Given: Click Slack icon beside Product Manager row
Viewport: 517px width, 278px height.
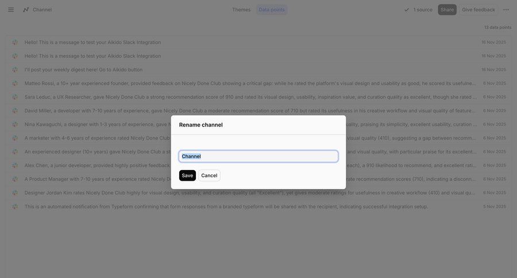Looking at the screenshot, I should click(x=15, y=179).
